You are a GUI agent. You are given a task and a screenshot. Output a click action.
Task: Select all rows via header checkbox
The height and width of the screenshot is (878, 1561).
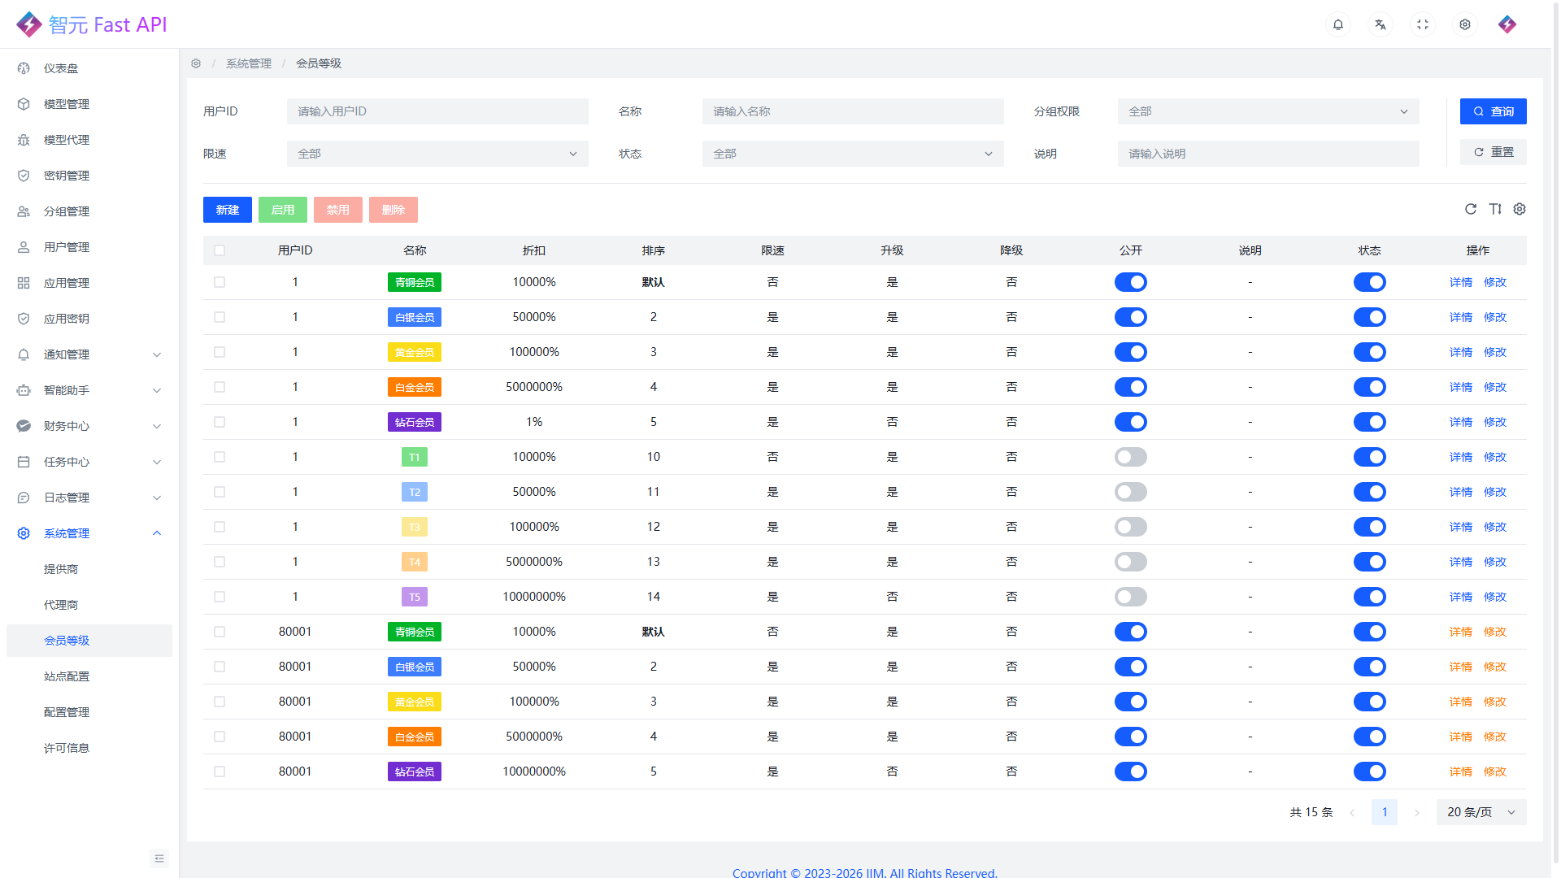pos(220,250)
